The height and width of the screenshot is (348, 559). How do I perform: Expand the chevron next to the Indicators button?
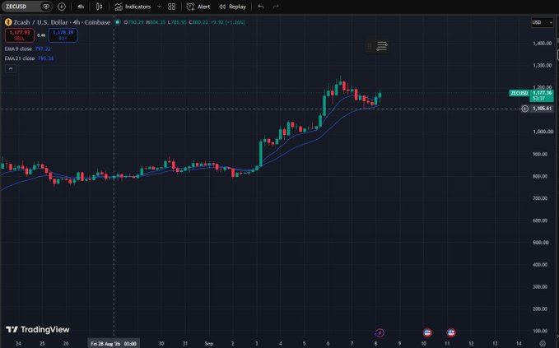click(159, 7)
